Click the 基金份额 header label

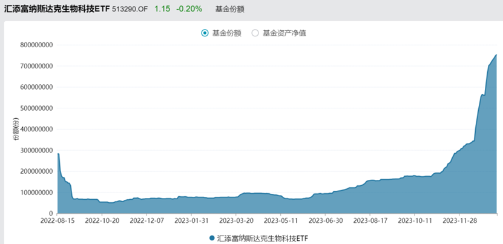tap(229, 9)
